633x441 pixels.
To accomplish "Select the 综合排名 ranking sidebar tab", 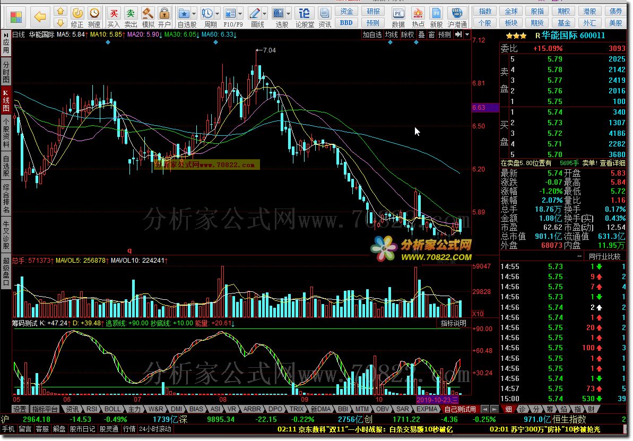I will 6,198.
